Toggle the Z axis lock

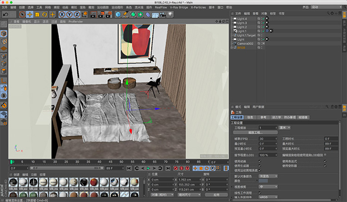77,15
